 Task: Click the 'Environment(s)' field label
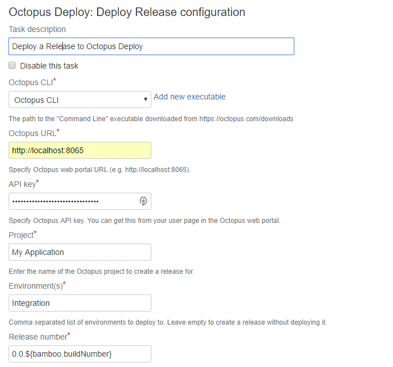pos(37,286)
